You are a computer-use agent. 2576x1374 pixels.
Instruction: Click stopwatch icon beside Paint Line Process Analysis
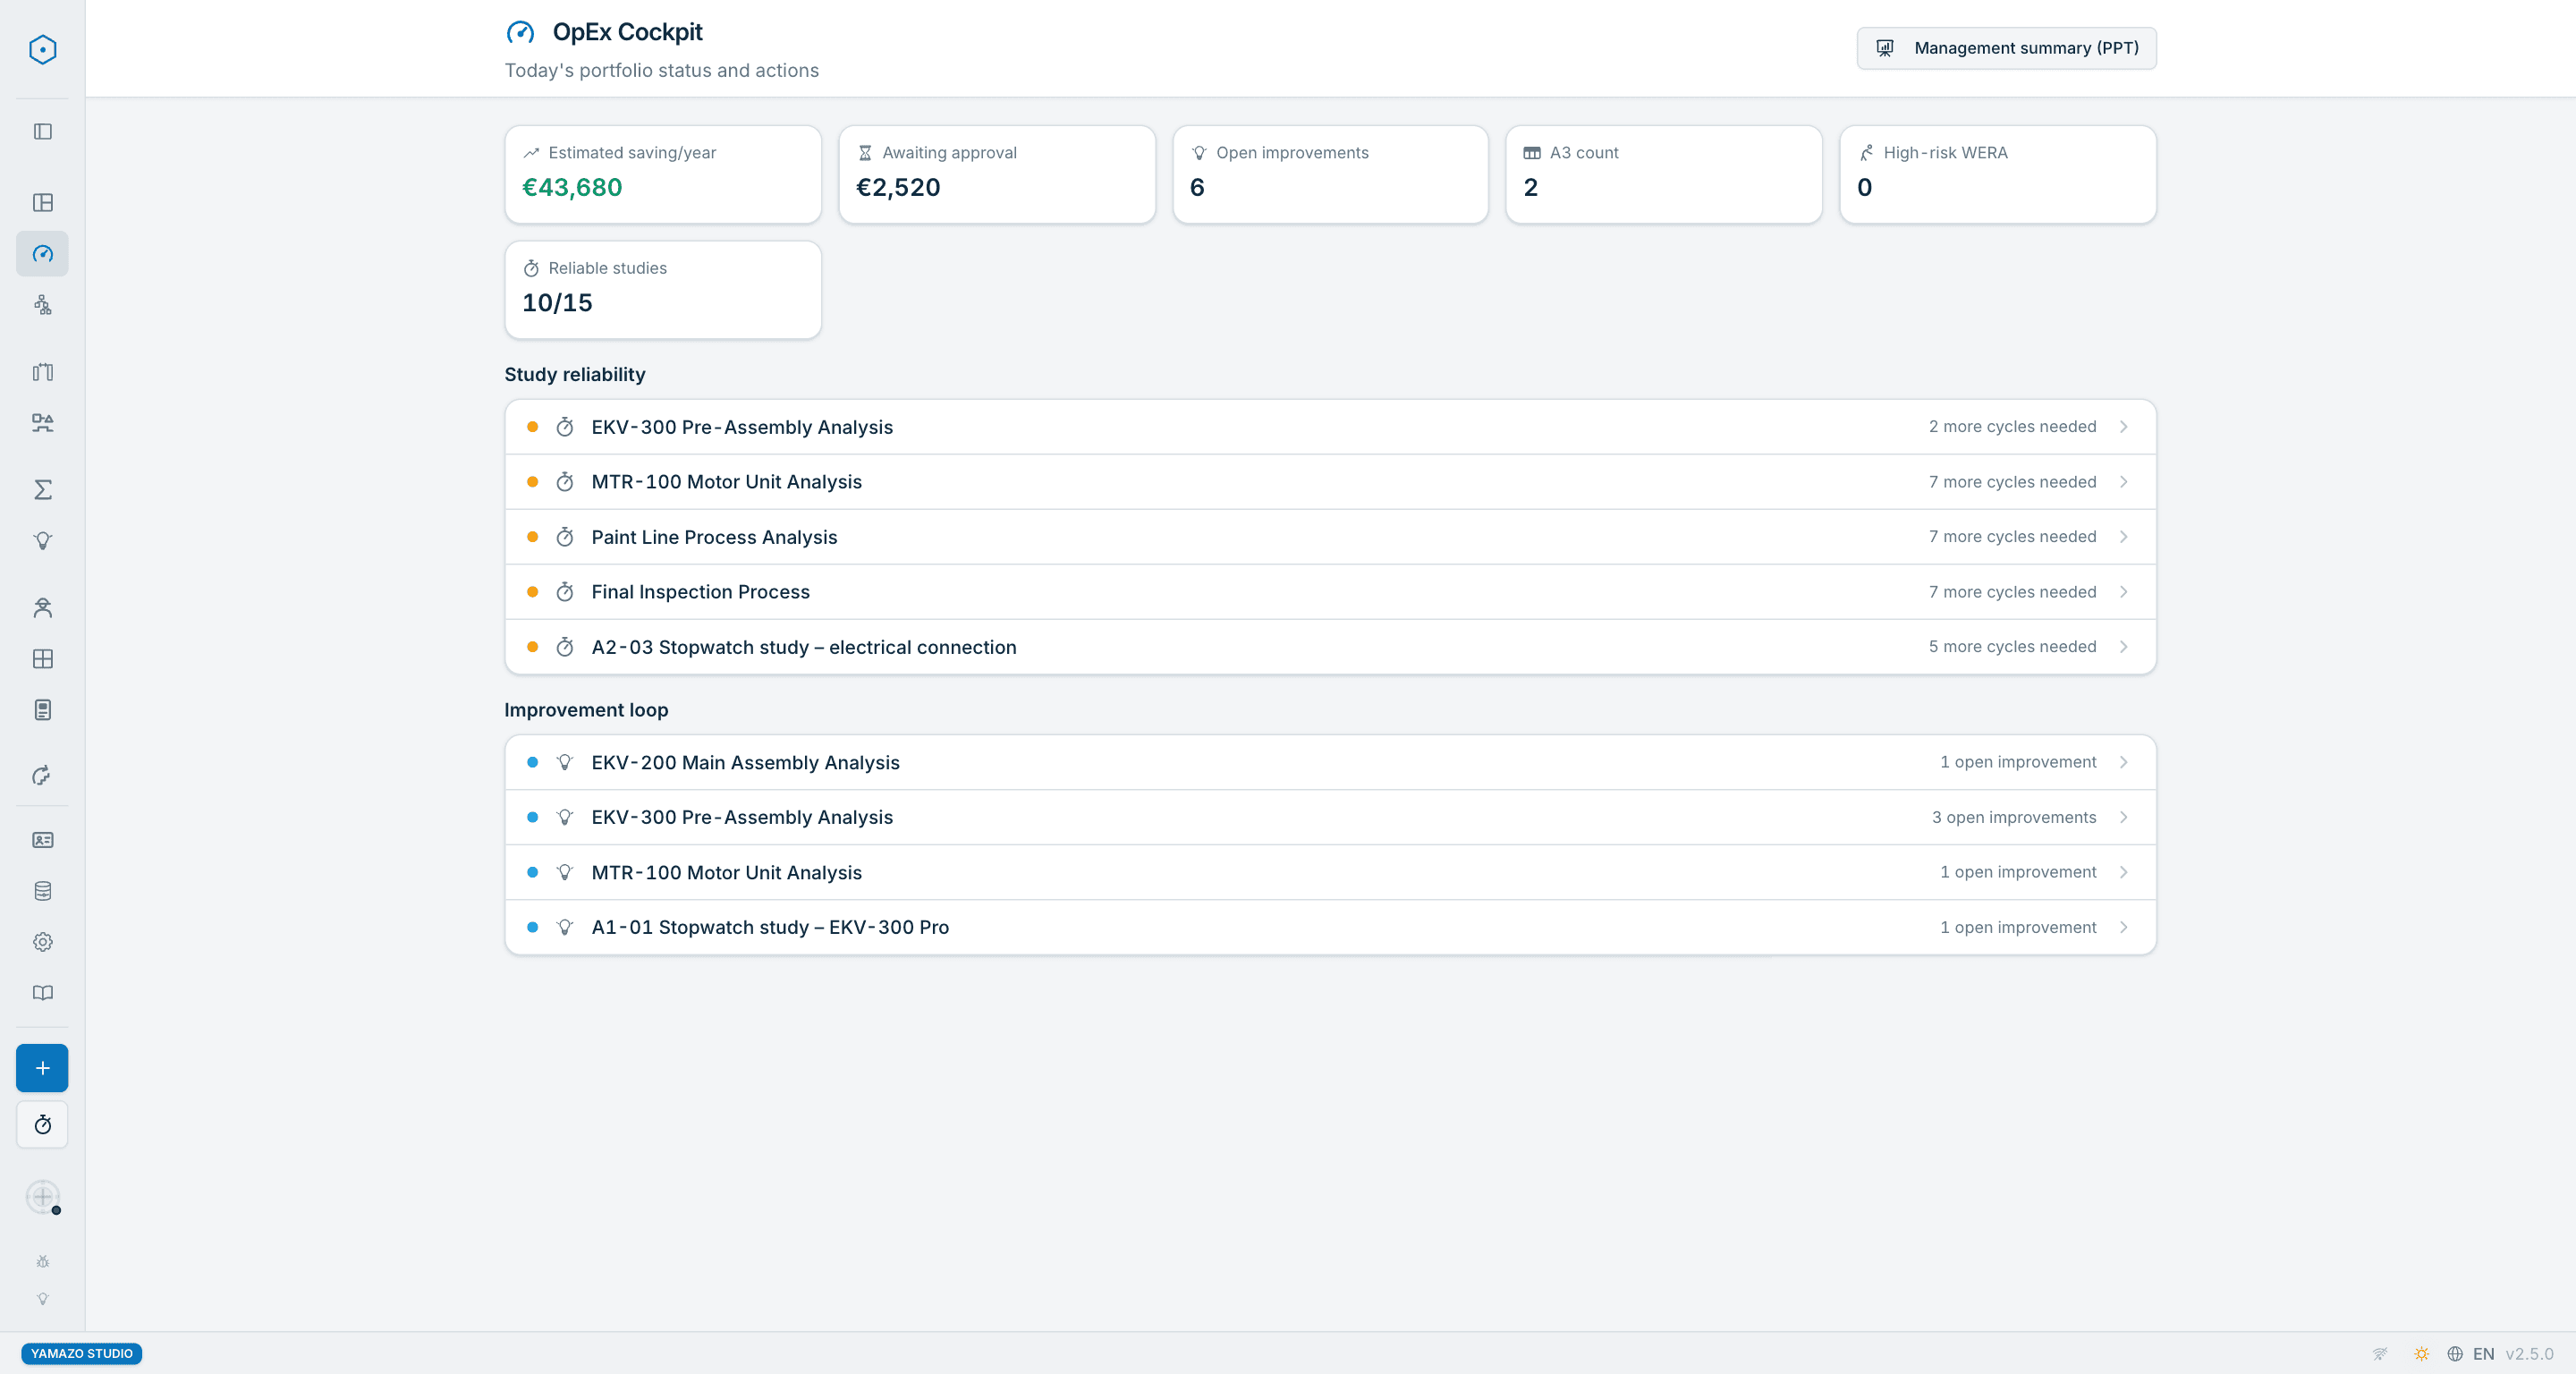(x=565, y=537)
